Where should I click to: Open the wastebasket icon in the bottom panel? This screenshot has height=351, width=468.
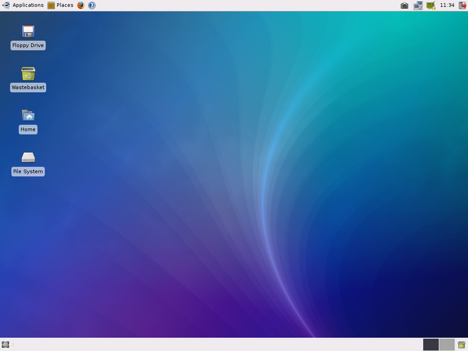pos(462,345)
